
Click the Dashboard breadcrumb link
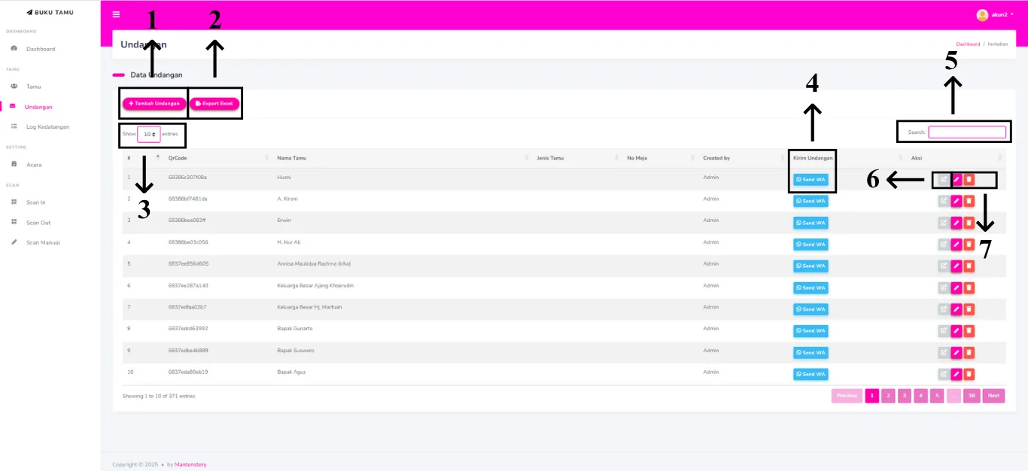[x=968, y=44]
